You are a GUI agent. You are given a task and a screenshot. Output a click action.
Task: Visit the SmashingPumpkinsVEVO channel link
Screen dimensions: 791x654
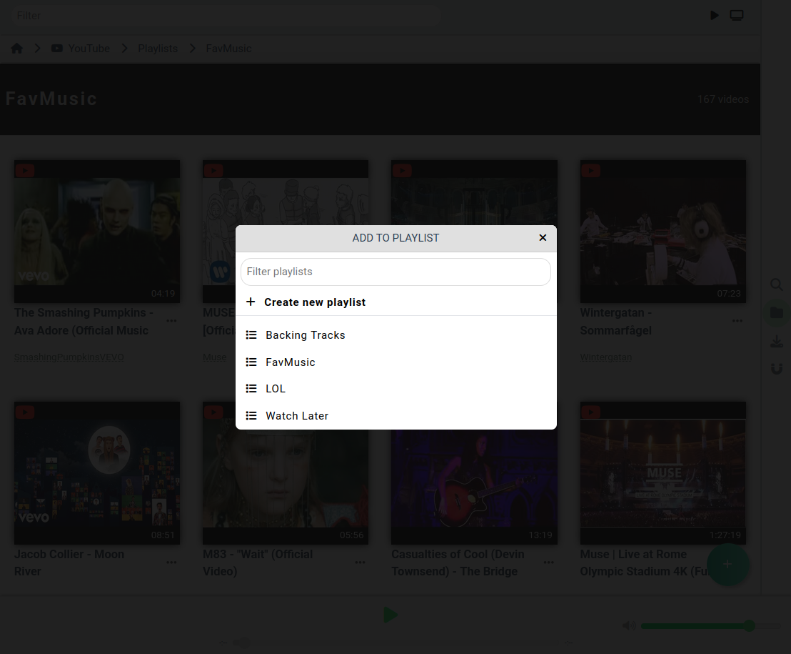69,357
